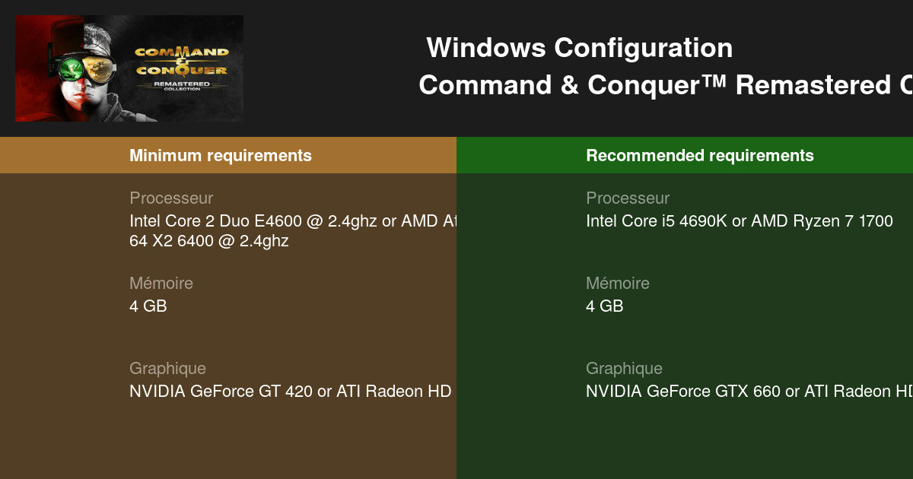Click the Command & Conquer Remastered title text
Screen dimensions: 913x479
(x=666, y=85)
